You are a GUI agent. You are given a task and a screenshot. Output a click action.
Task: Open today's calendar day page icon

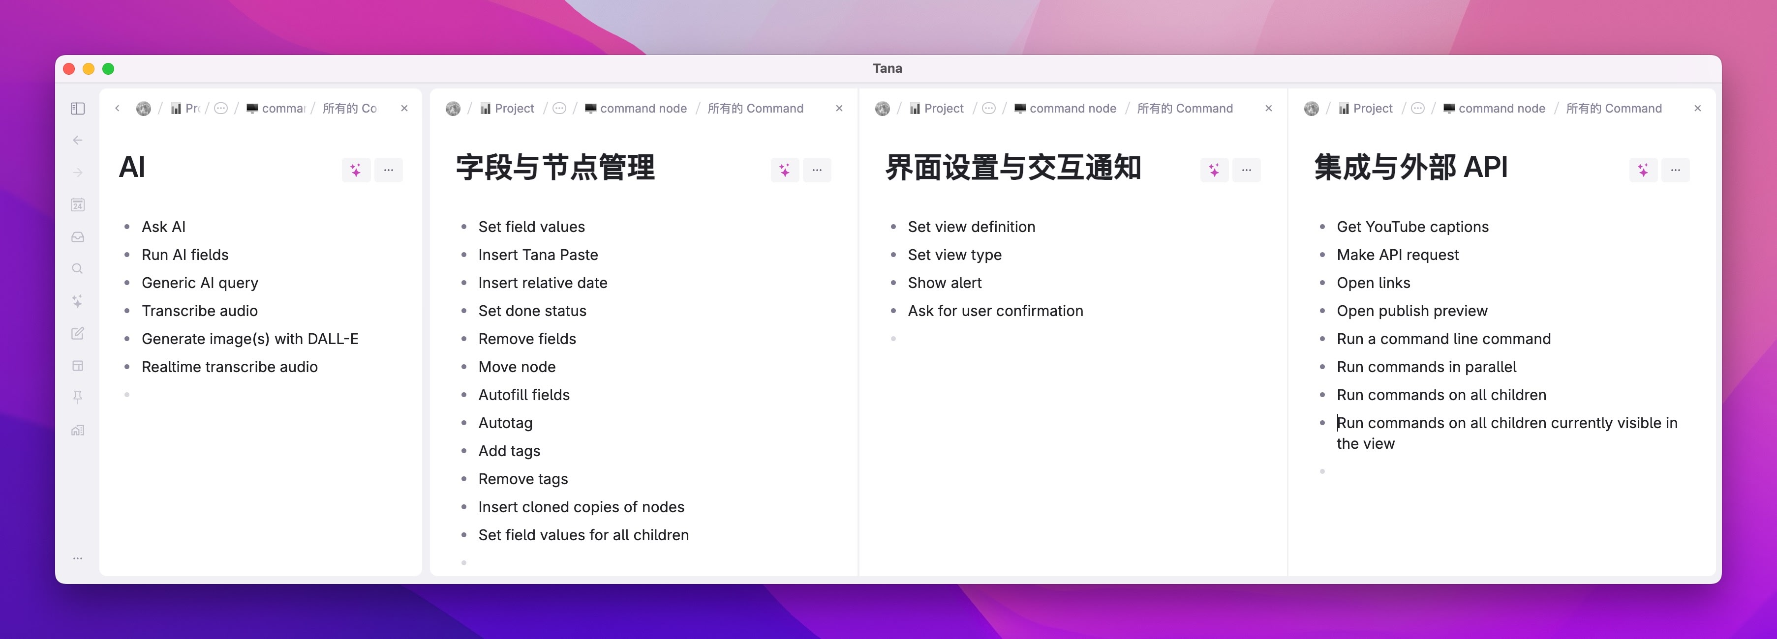coord(78,205)
